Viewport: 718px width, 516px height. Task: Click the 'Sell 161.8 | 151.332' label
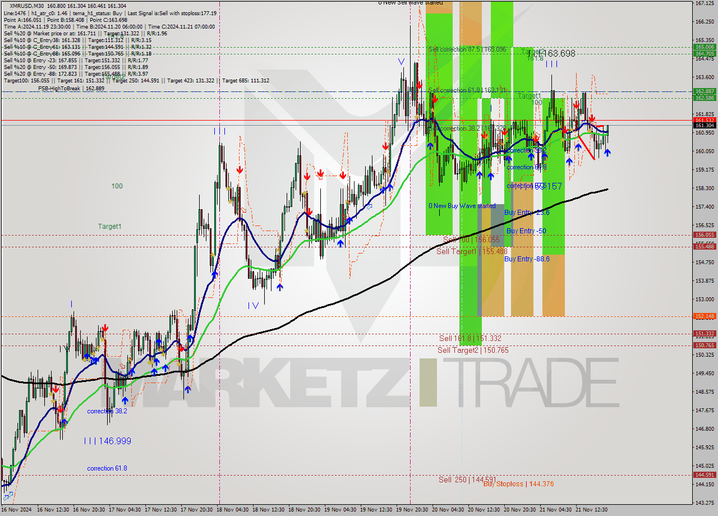tap(470, 338)
